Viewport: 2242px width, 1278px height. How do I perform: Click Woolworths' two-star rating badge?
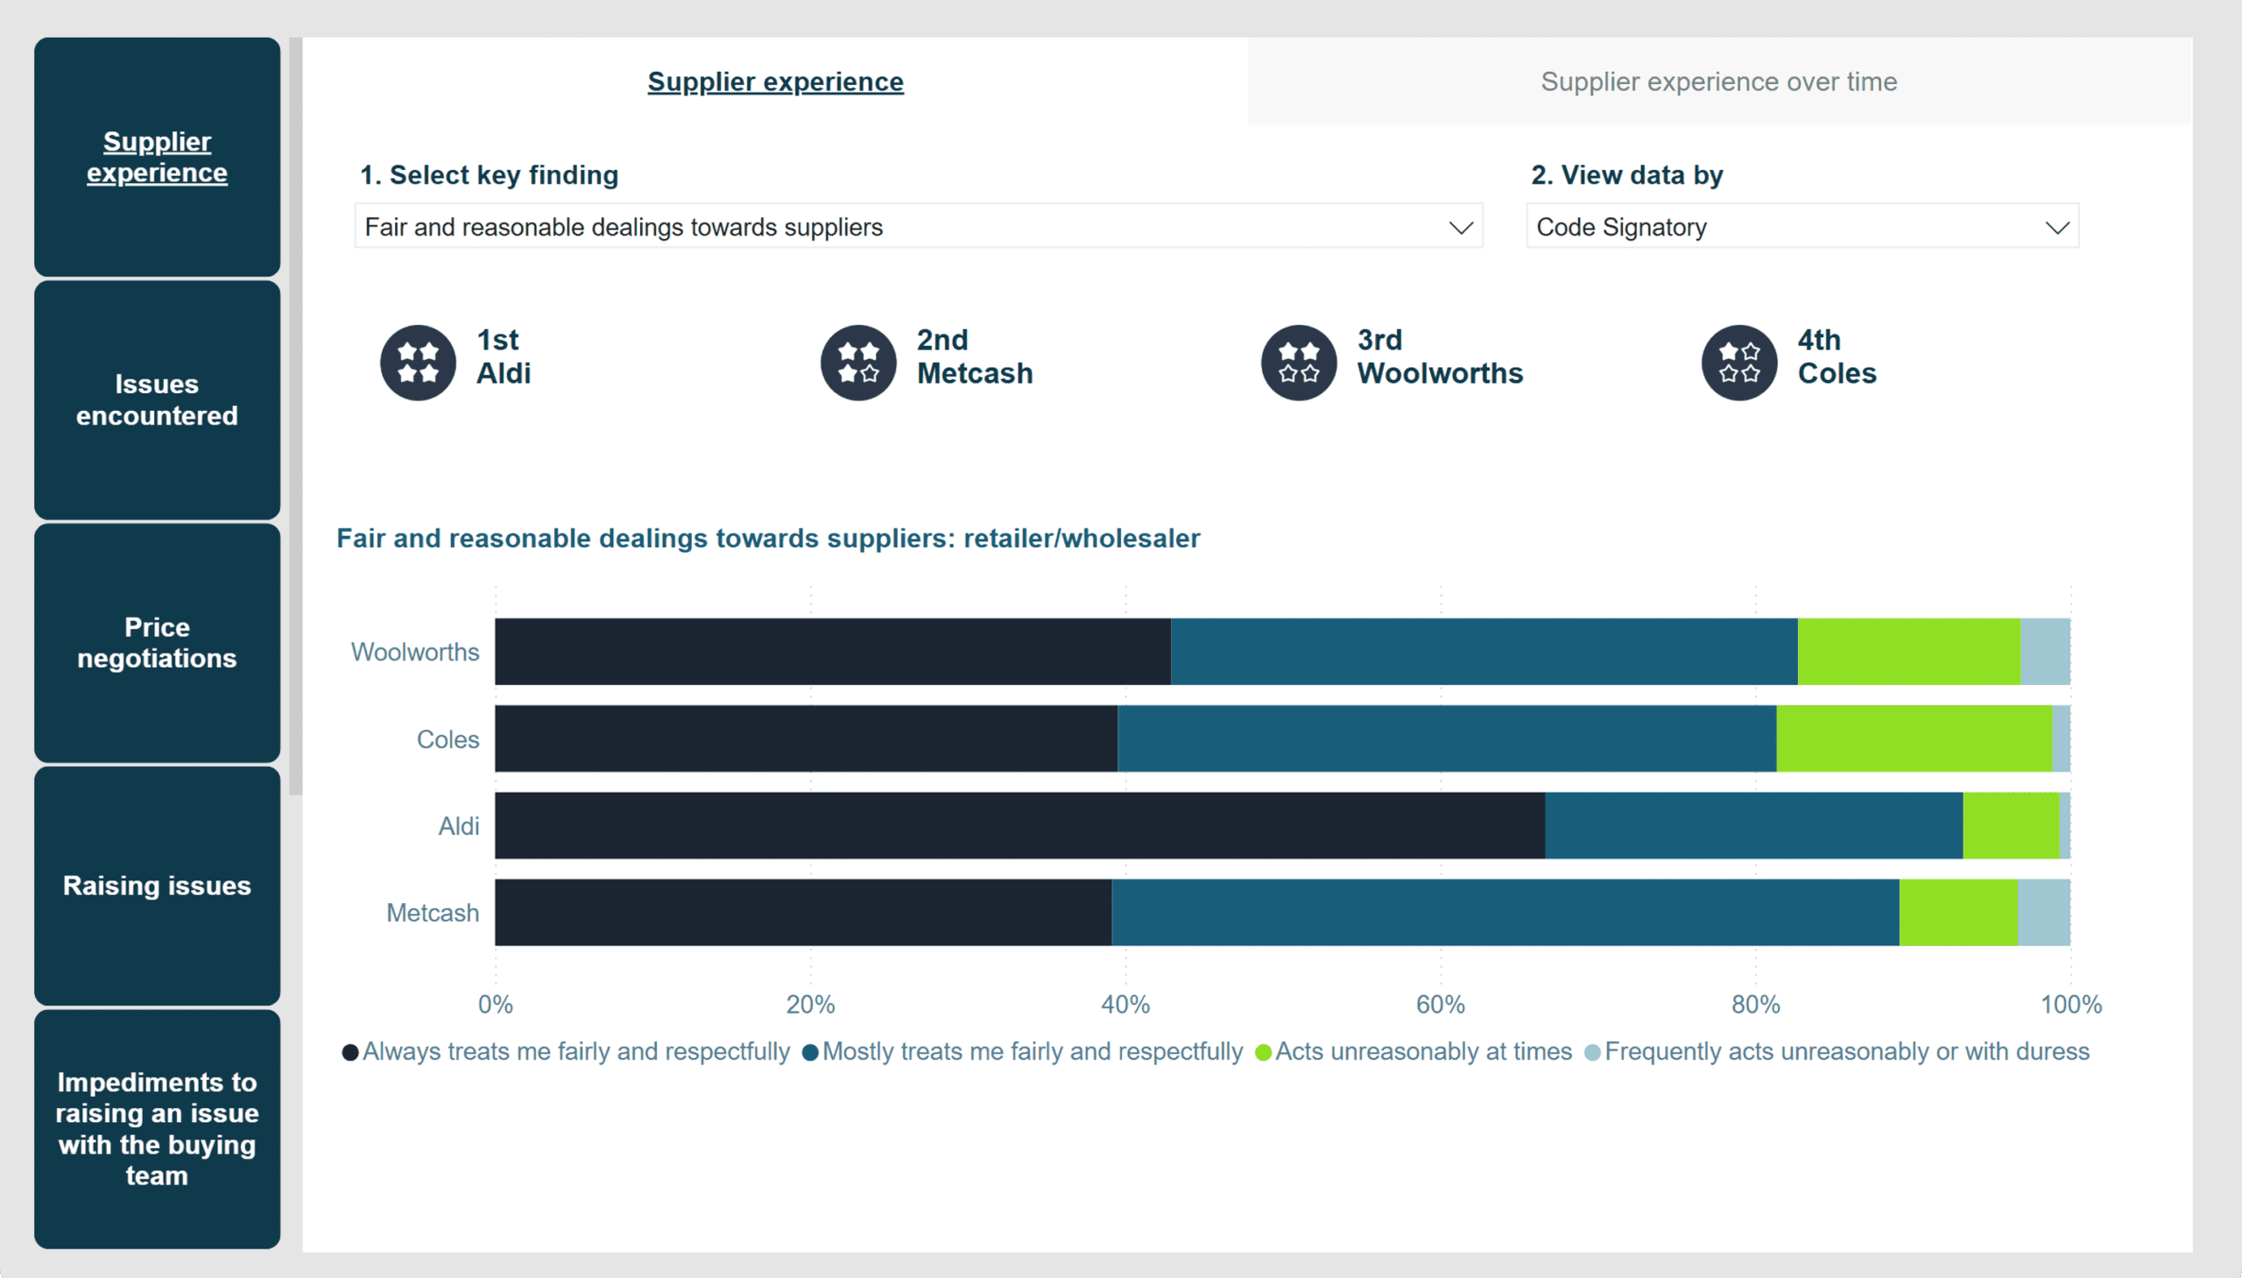(1299, 363)
